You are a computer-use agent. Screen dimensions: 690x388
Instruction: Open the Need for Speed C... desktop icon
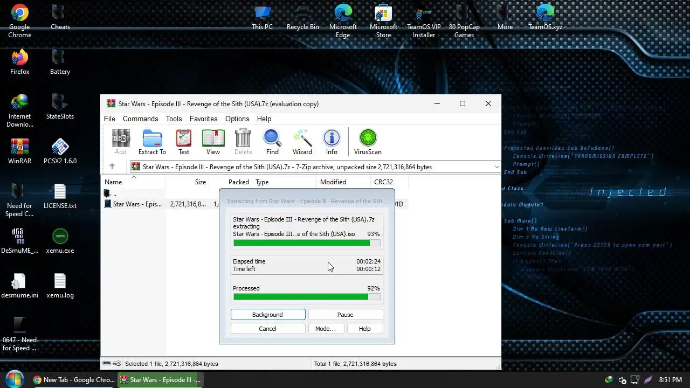19,200
